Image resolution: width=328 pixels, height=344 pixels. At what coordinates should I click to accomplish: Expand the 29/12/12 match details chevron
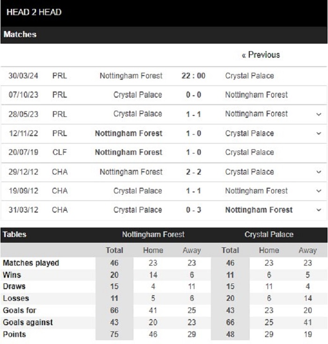319,172
